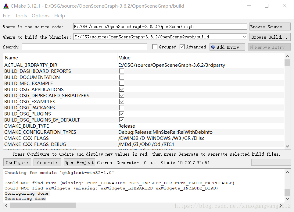Image resolution: width=294 pixels, height=212 pixels.
Task: Uncheck BUILD_OSG_DEPRECATED_SERIALIZERS checkbox
Action: pyautogui.click(x=122, y=95)
